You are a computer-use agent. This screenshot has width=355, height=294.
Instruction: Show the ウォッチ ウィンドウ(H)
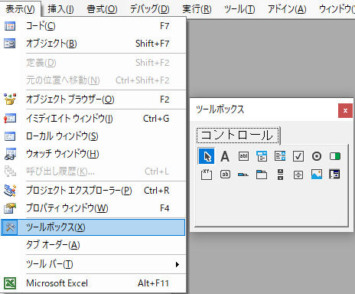93,154
